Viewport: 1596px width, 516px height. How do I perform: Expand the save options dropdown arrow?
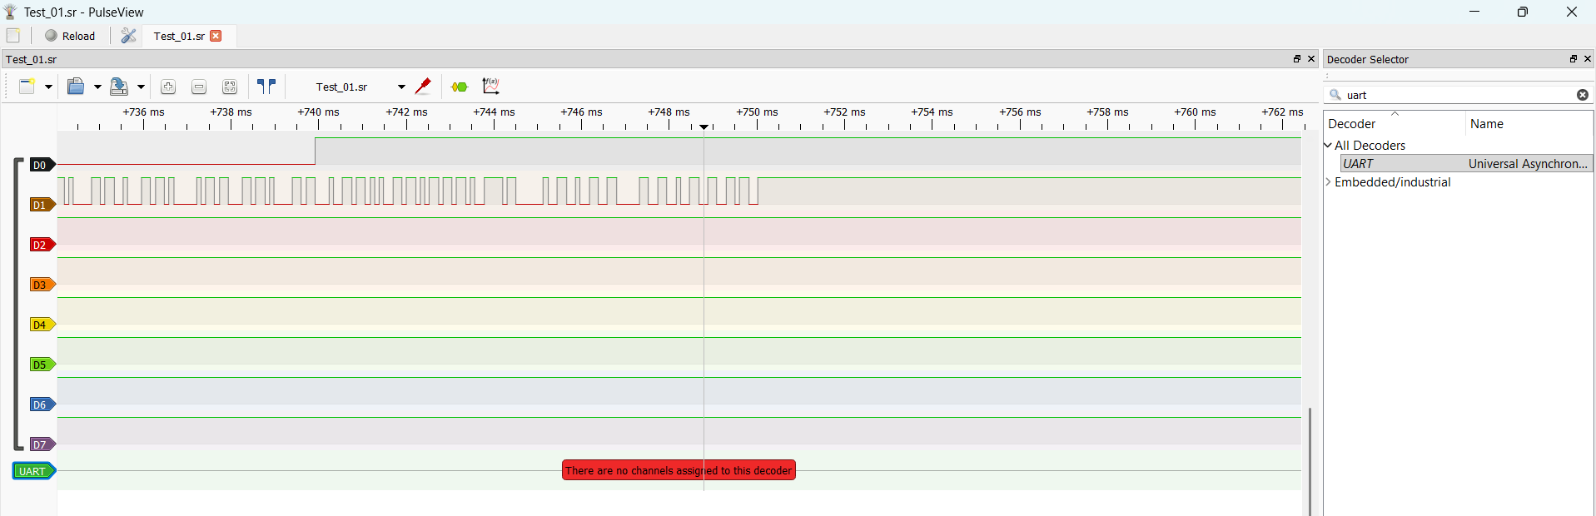tap(141, 87)
